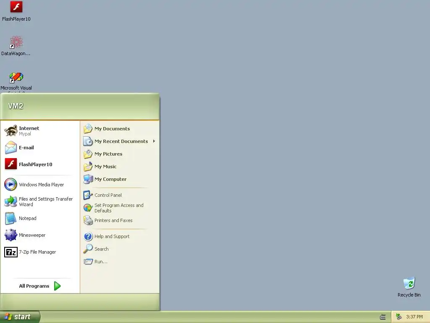This screenshot has height=323, width=430.
Task: Select My Pictures menu entry text
Action: click(x=108, y=154)
